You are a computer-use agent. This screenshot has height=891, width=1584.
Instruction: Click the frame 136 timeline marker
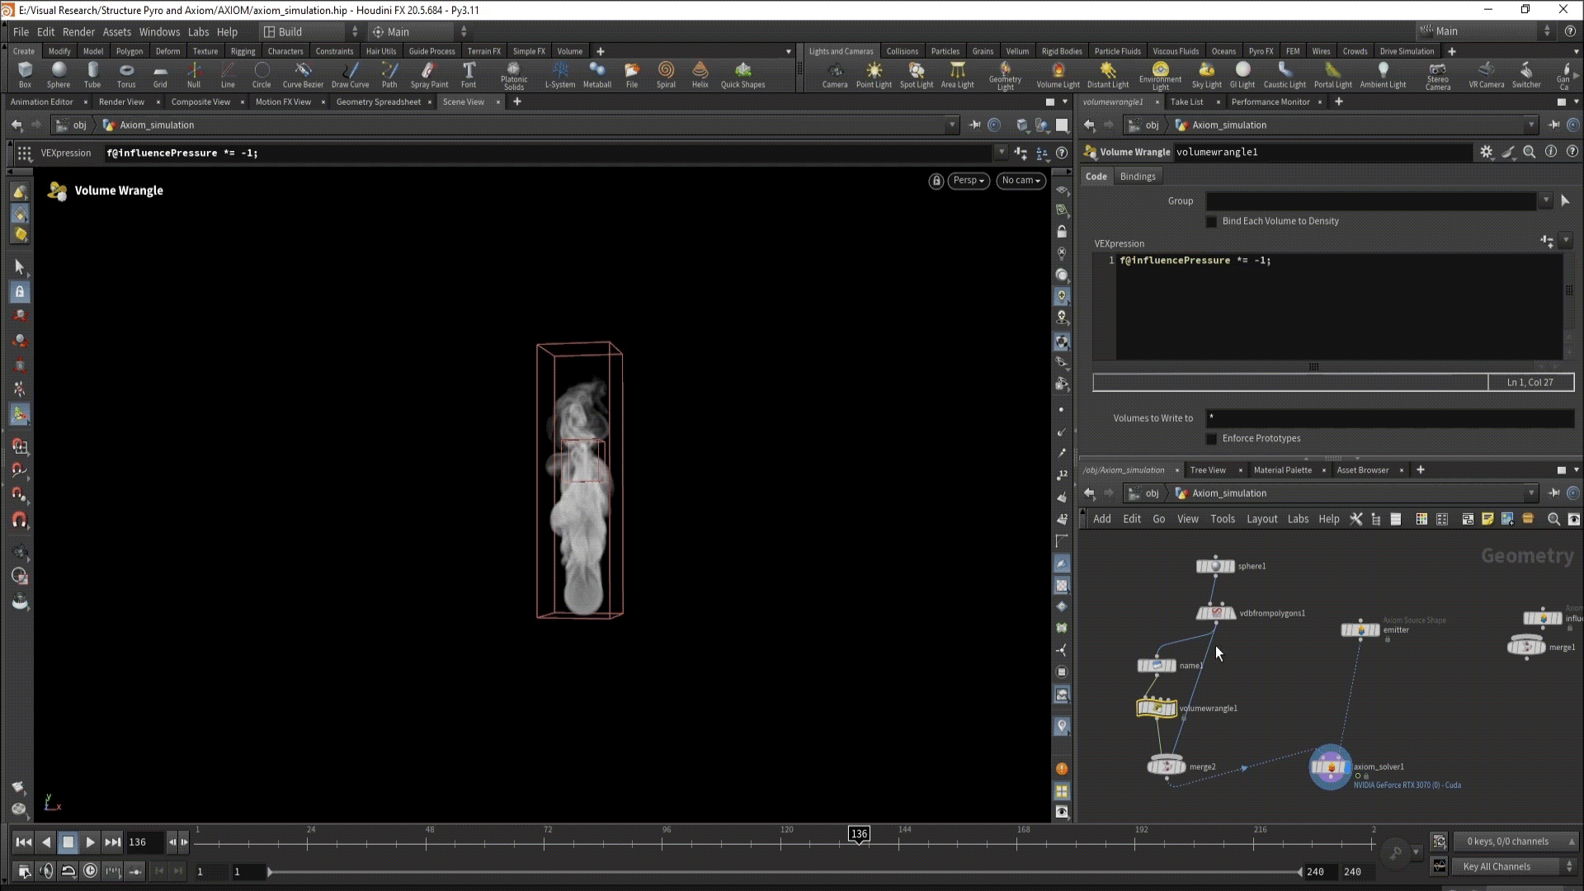point(859,833)
